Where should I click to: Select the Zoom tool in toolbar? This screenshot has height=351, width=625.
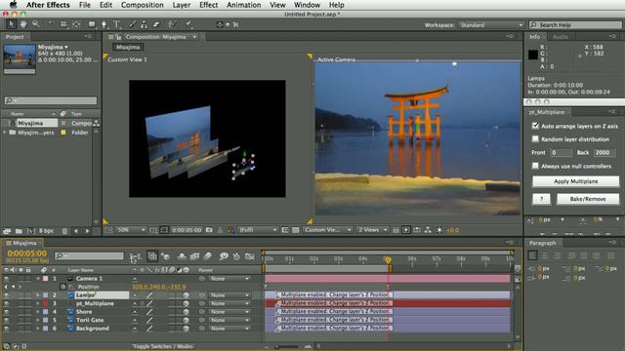tap(35, 24)
